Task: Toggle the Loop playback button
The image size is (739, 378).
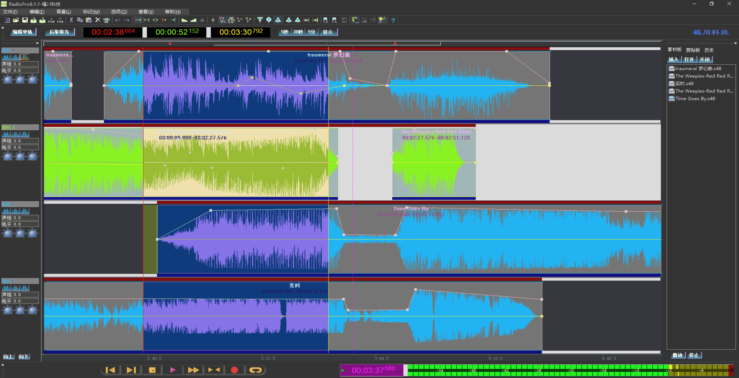Action: 255,370
